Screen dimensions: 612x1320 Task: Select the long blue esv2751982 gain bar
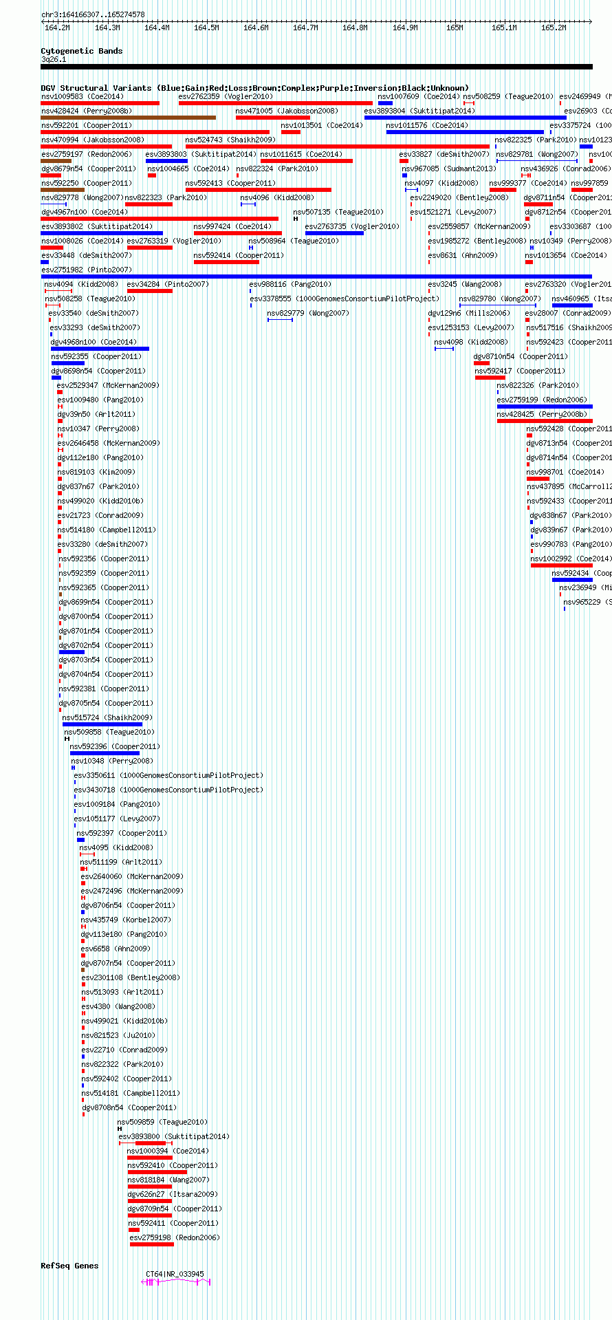pyautogui.click(x=316, y=277)
